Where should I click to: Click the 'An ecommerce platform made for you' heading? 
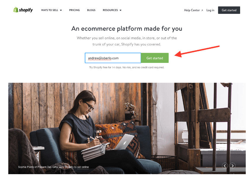pos(127,29)
